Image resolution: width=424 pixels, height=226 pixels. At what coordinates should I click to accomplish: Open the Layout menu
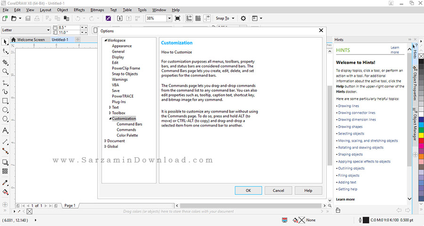45,10
